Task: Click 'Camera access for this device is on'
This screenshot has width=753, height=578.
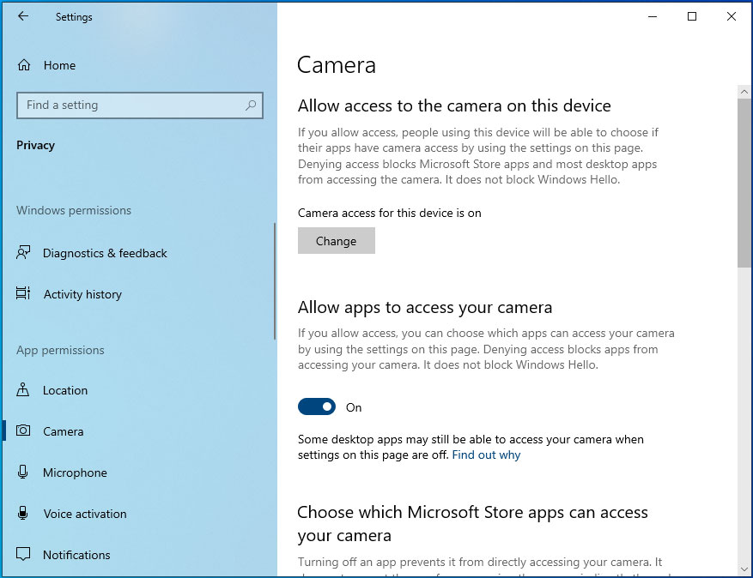Action: [390, 213]
